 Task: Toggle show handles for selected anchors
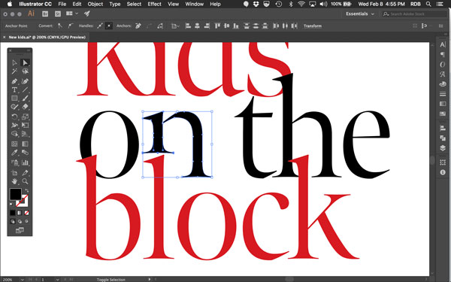(99, 26)
